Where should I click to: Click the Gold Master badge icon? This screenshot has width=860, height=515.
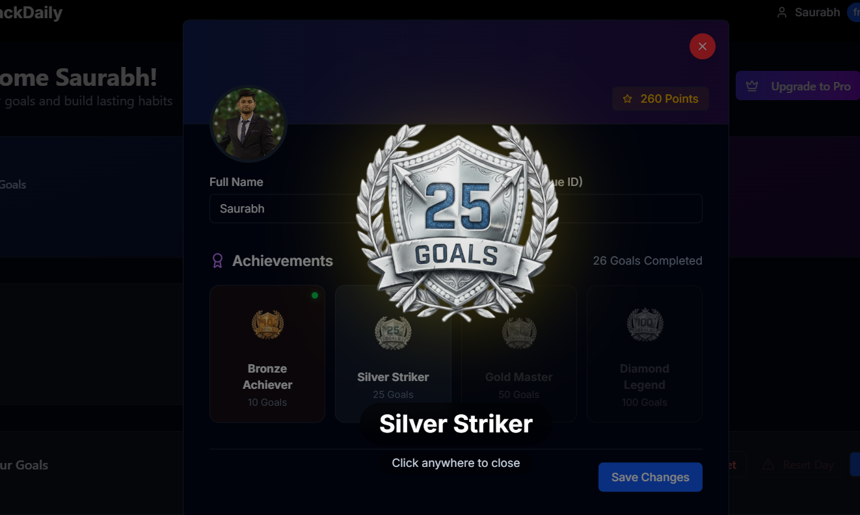[x=519, y=333]
